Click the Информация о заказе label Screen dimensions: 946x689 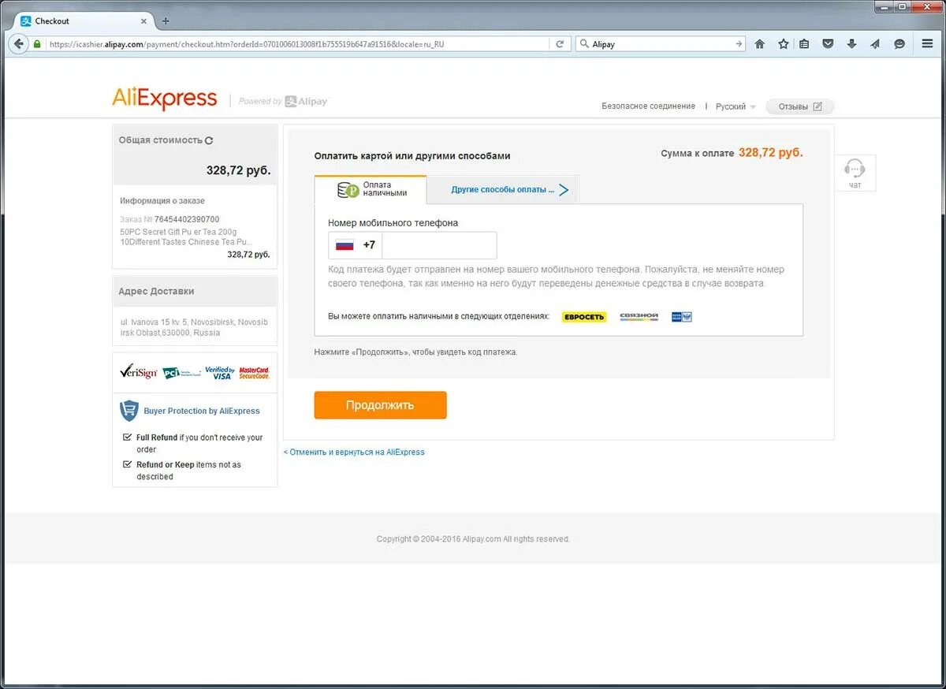(x=162, y=201)
